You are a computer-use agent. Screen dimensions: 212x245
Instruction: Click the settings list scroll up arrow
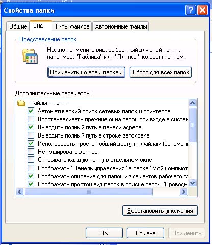tap(193, 103)
